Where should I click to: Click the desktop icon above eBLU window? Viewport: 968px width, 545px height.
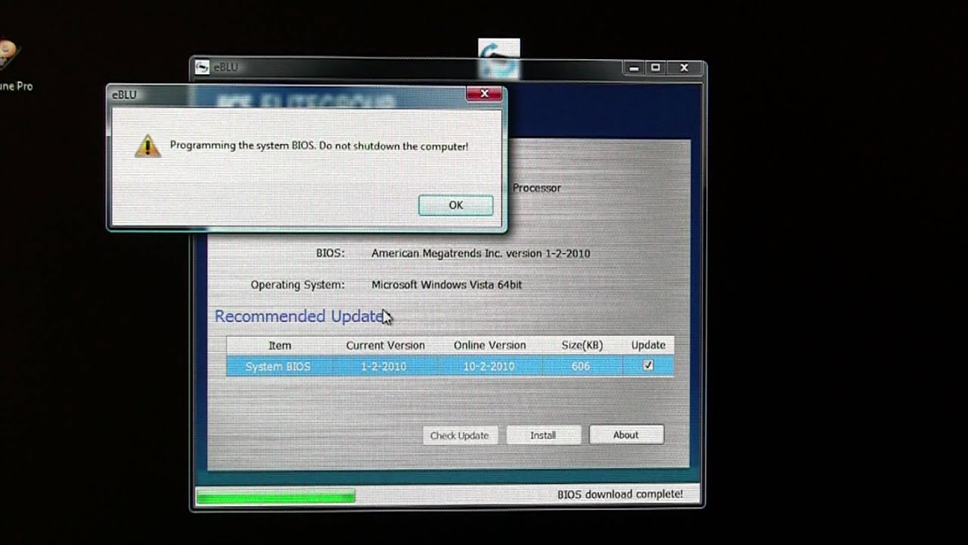coord(499,59)
